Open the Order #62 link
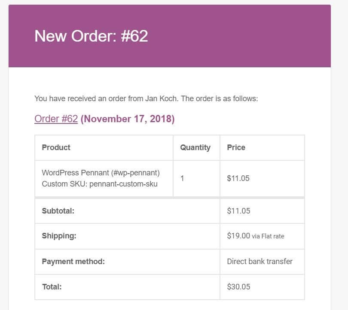The width and height of the screenshot is (348, 310). pyautogui.click(x=56, y=119)
